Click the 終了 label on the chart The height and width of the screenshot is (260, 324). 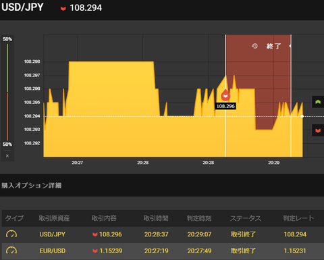point(273,46)
